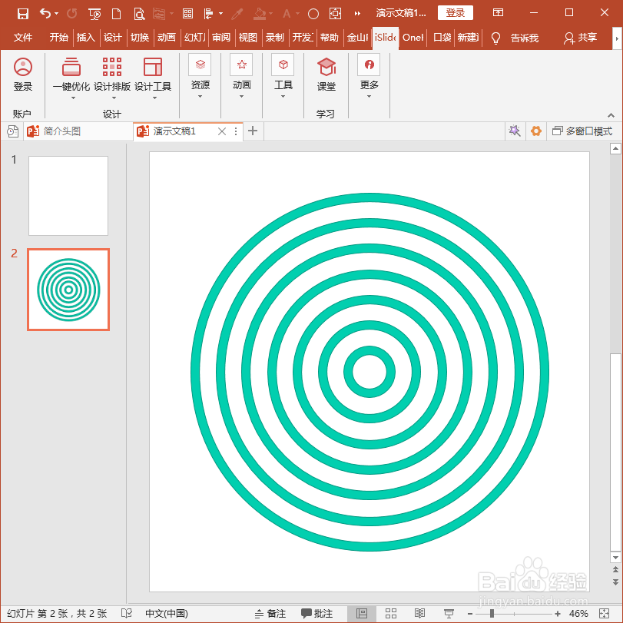Open the Align objects dropdown arrow
The image size is (623, 623).
[221, 14]
